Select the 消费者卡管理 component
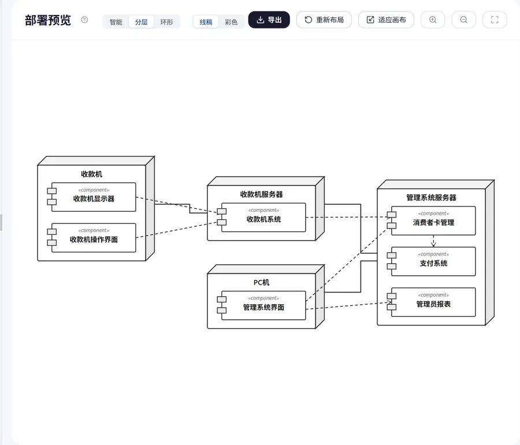The height and width of the screenshot is (445, 520). click(x=433, y=220)
